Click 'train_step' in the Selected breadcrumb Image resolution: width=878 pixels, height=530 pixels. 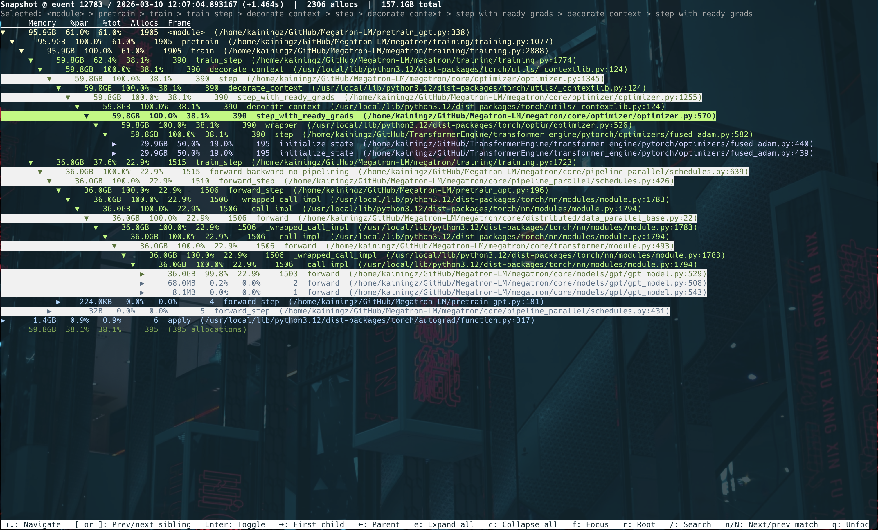[x=210, y=14]
